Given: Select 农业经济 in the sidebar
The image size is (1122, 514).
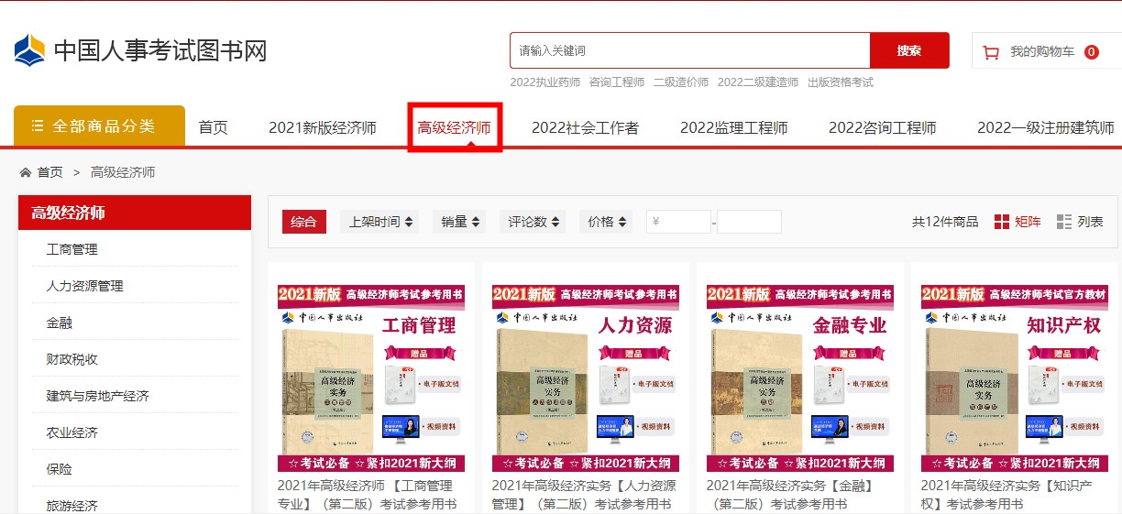Looking at the screenshot, I should tap(72, 432).
